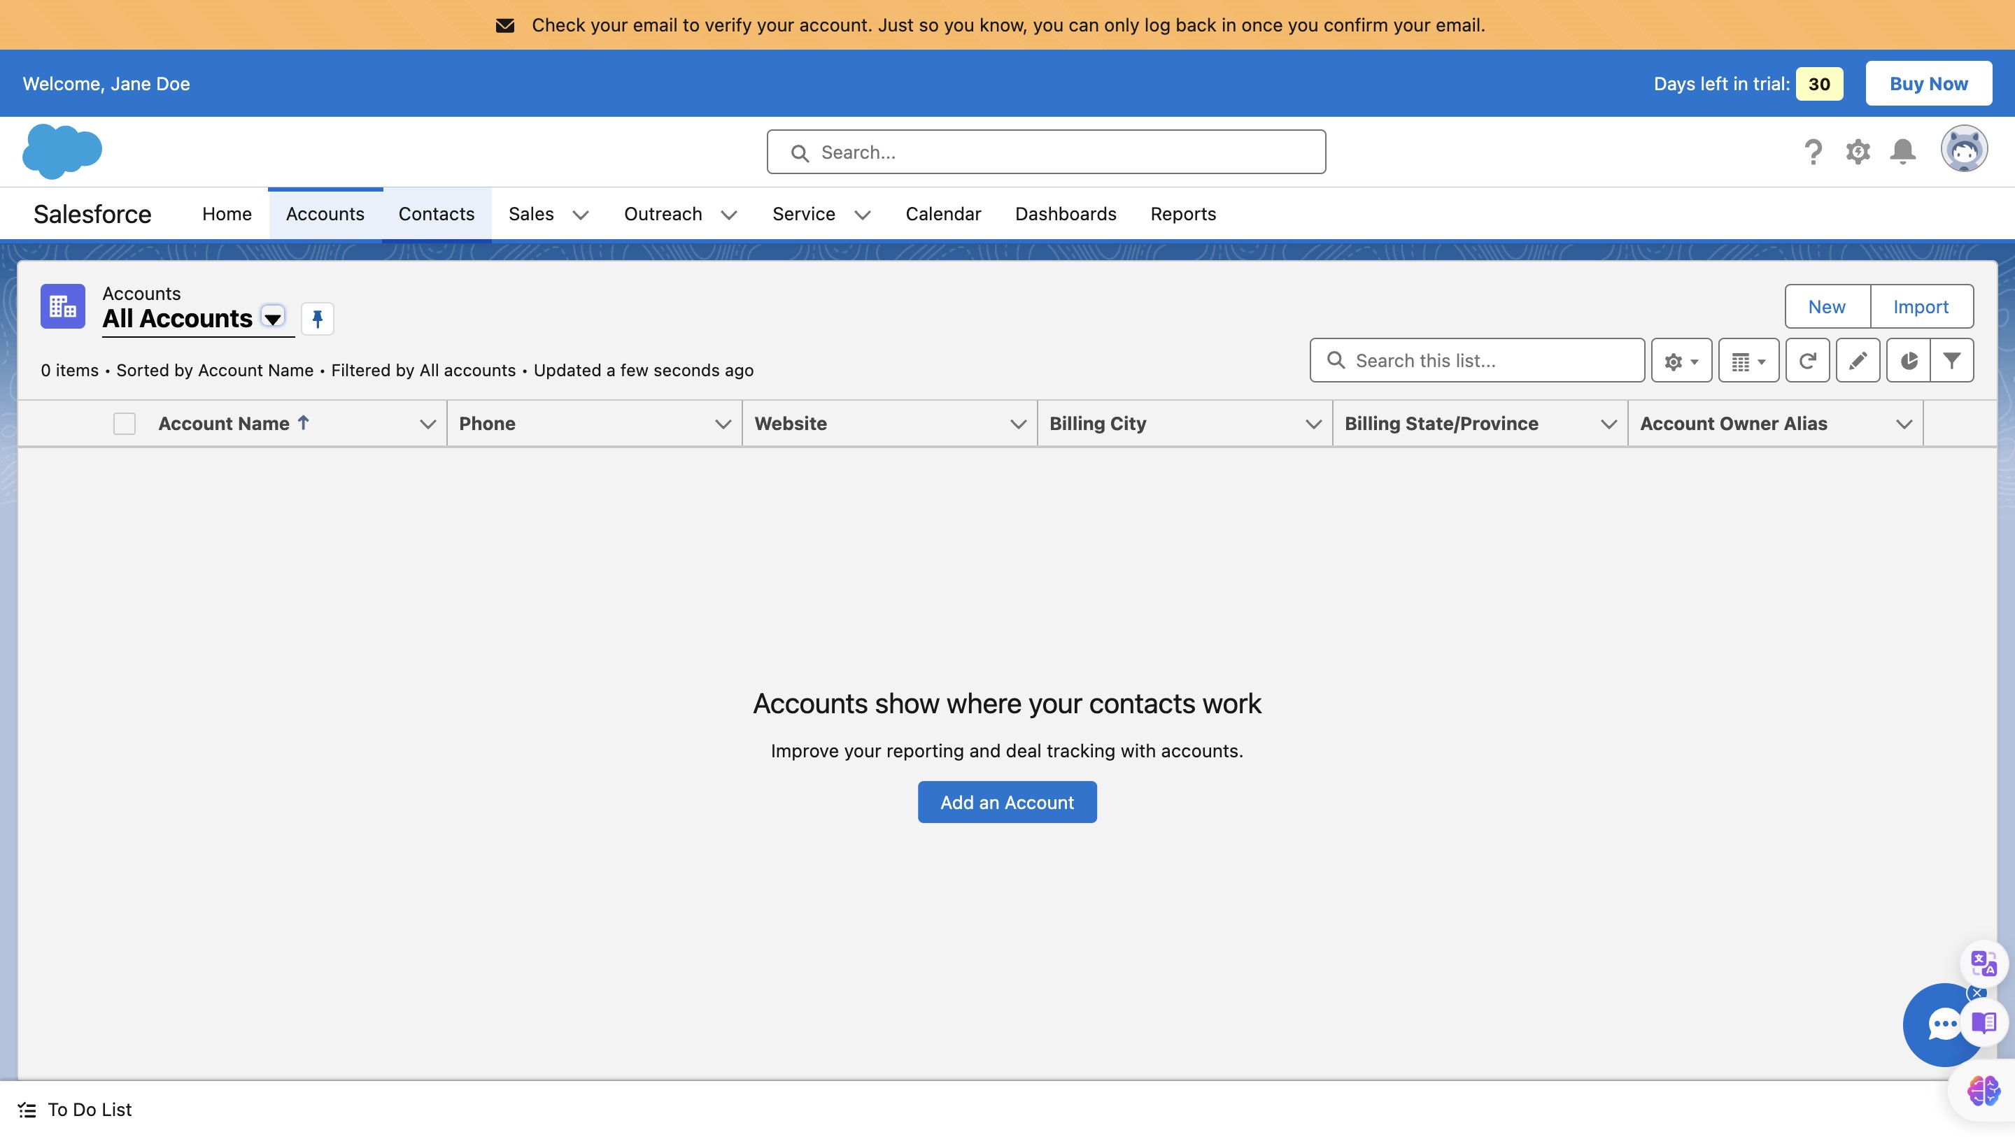Click the Buy Now button

tap(1928, 84)
